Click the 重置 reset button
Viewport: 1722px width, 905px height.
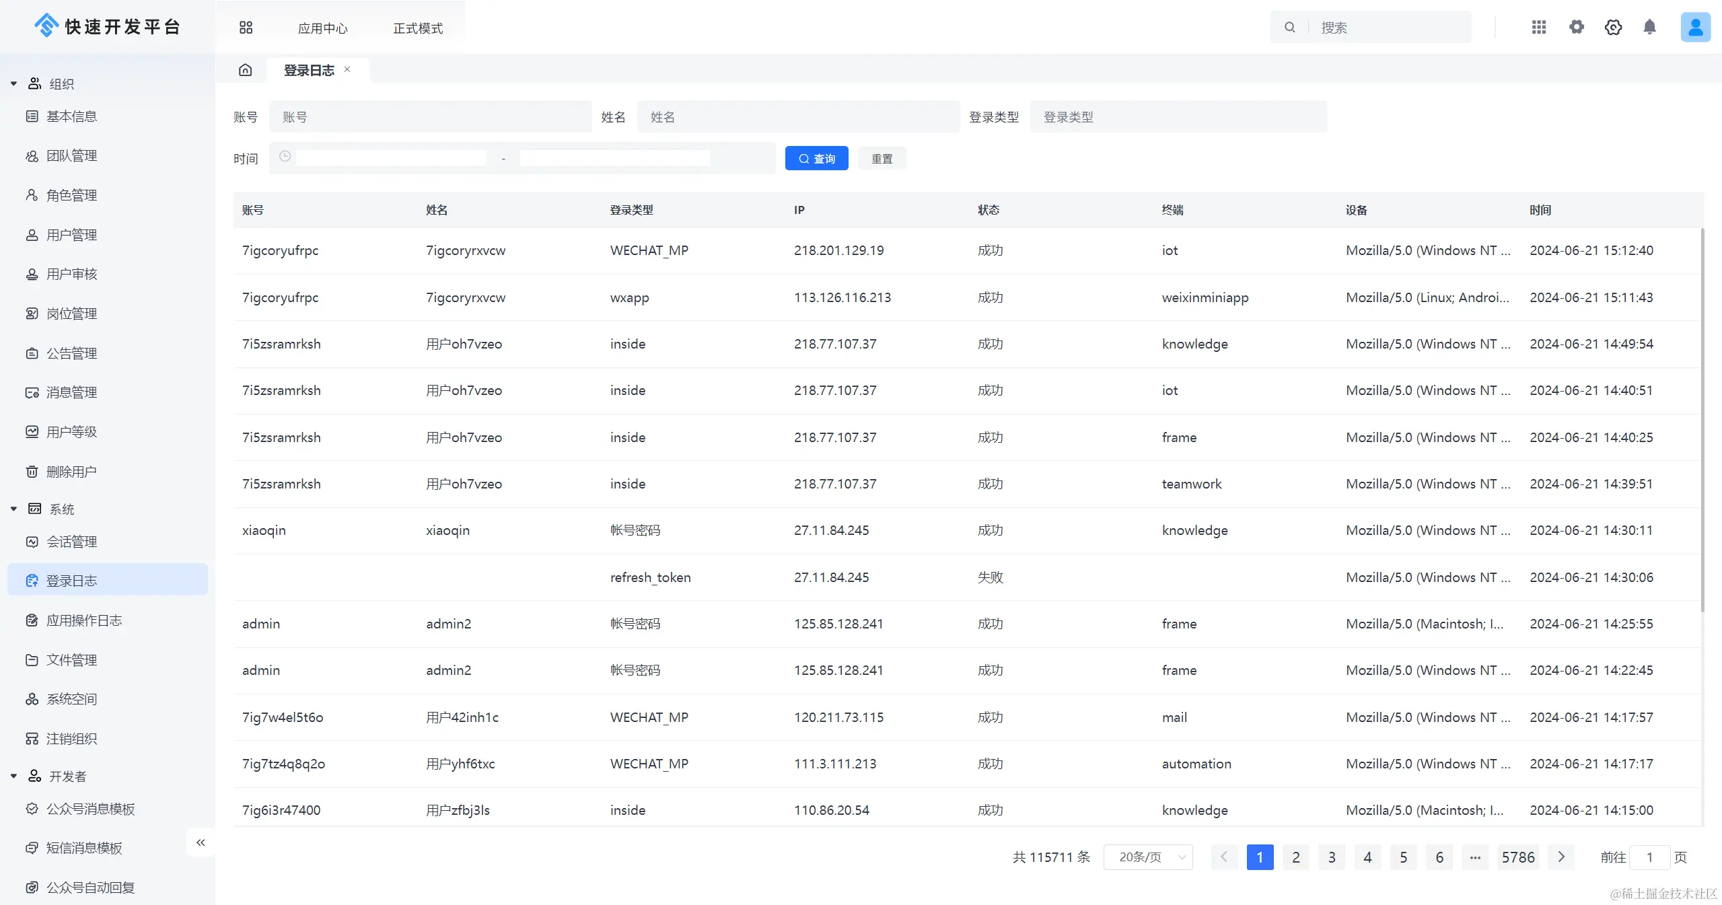[x=882, y=159]
